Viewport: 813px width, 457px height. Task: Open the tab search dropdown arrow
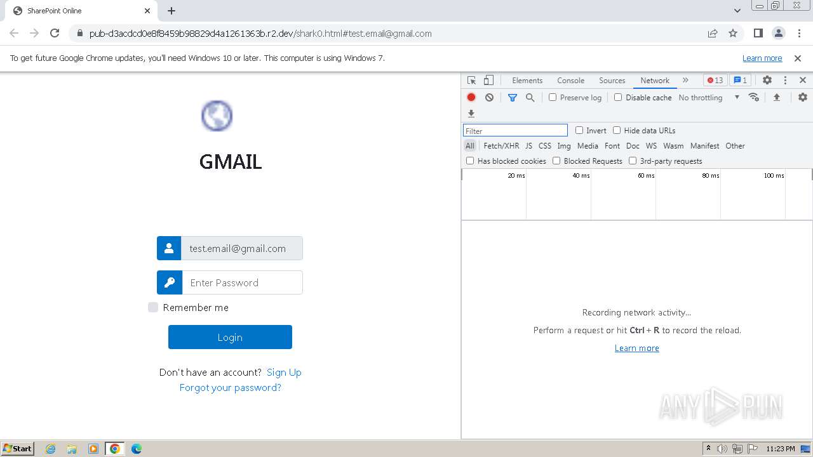[x=737, y=11]
